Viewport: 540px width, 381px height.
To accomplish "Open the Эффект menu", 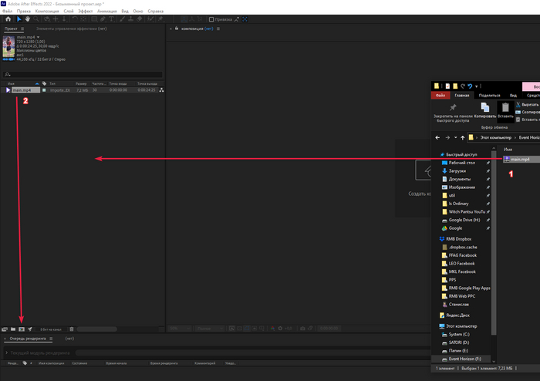I will 85,12.
